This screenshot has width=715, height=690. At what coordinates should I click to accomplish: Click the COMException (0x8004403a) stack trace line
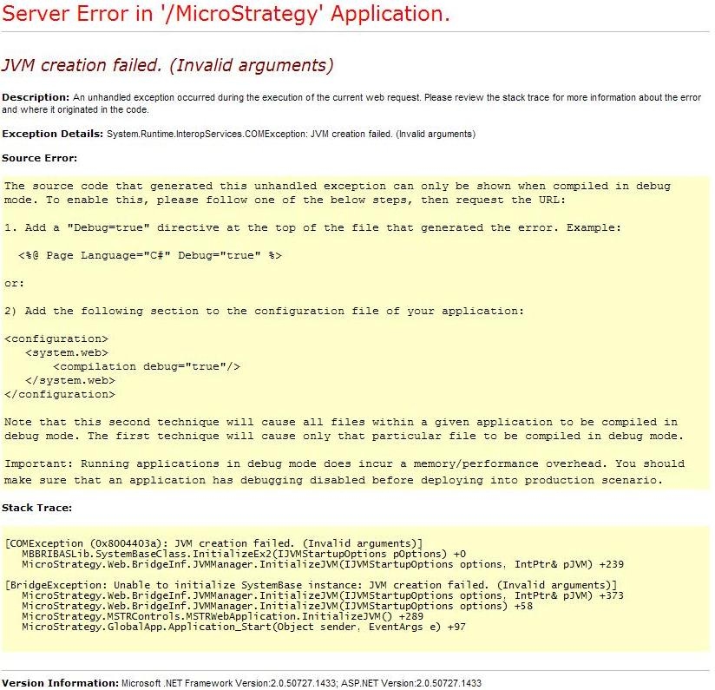pos(213,542)
